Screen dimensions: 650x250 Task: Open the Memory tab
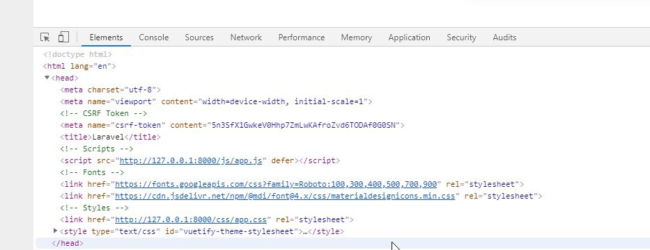pos(357,37)
